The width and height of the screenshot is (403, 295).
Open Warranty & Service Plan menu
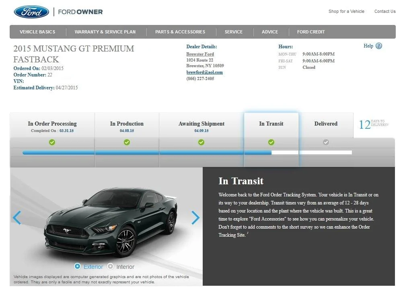(x=105, y=32)
